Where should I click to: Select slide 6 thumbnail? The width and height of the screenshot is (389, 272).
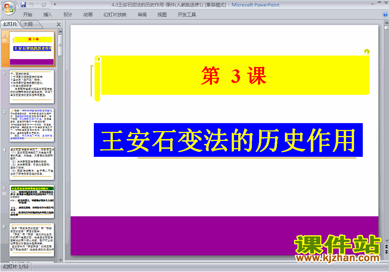pos(32,240)
